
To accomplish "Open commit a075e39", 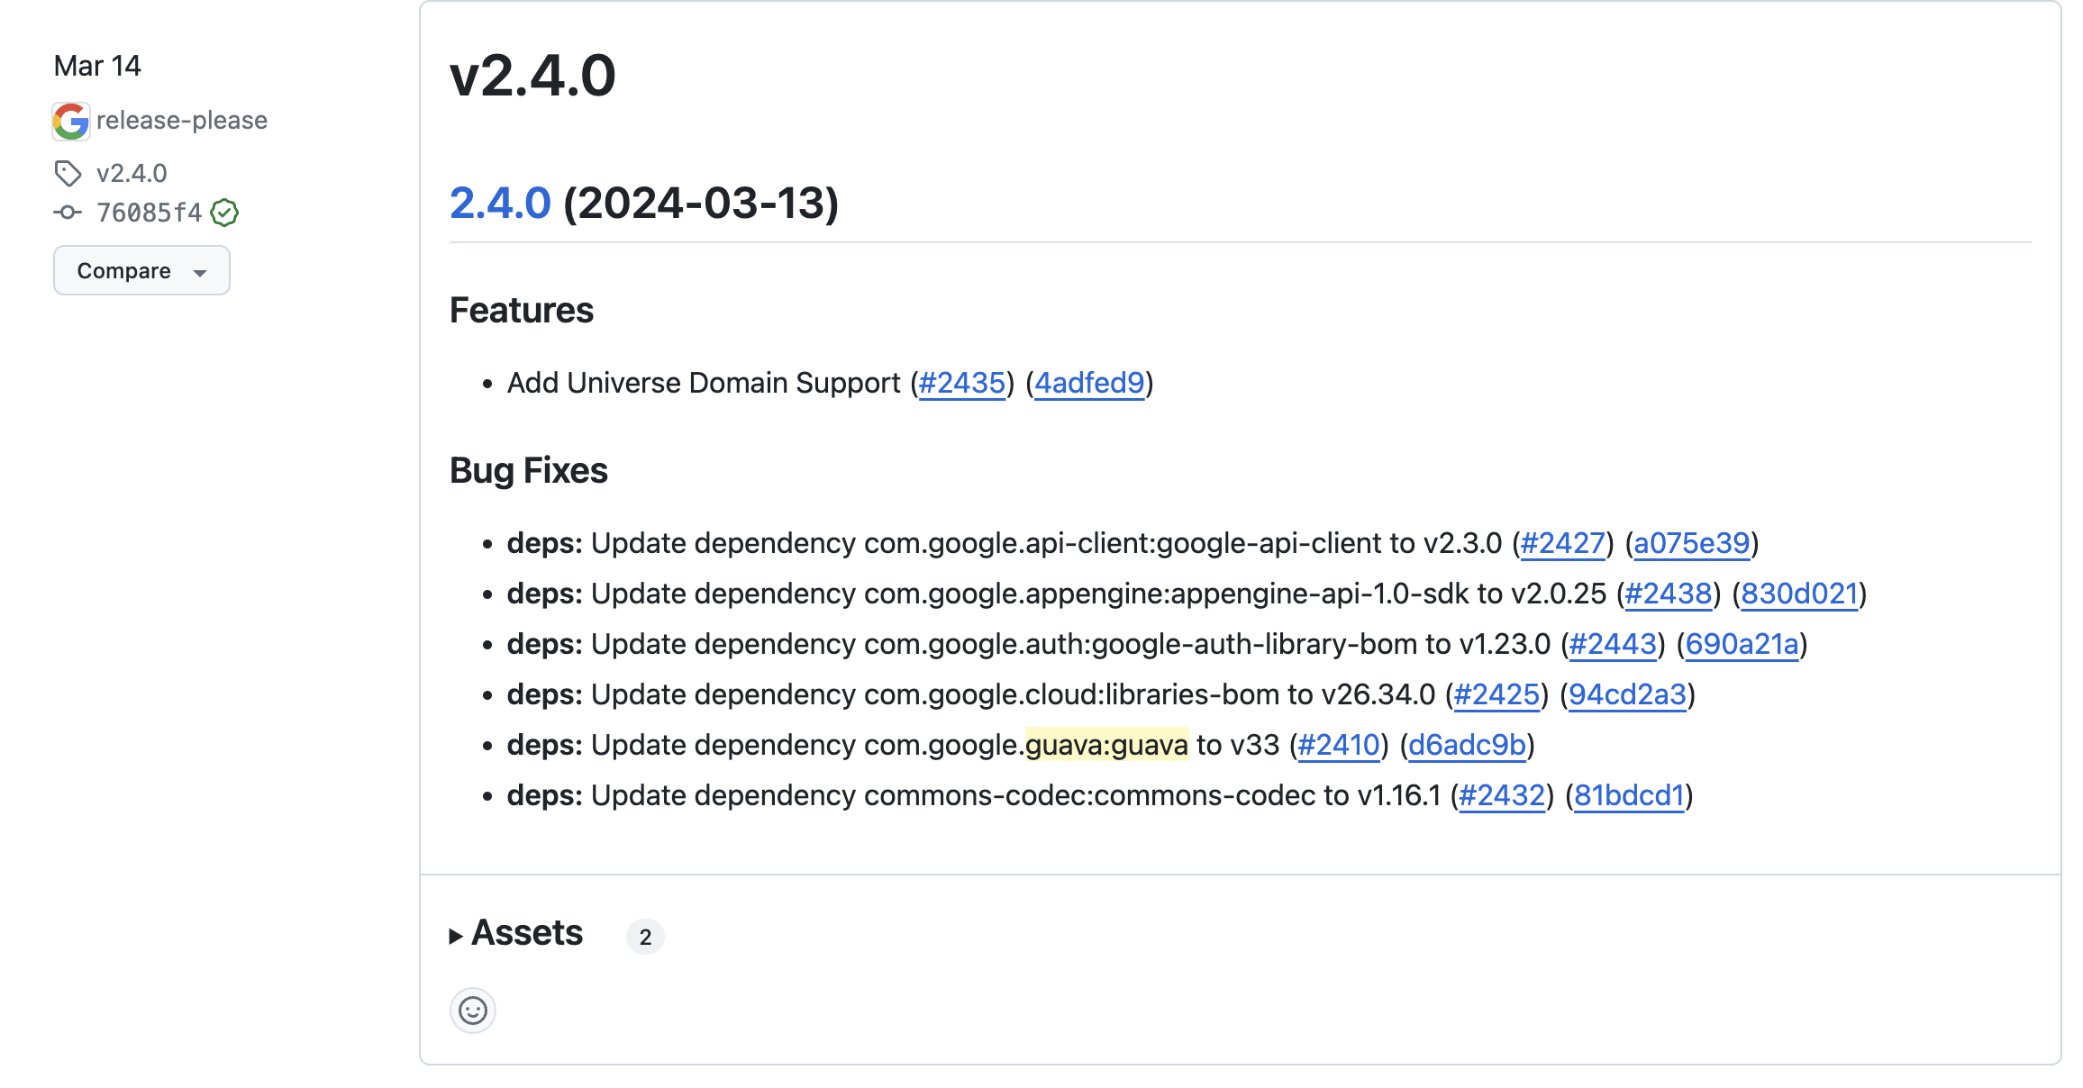I will coord(1692,543).
